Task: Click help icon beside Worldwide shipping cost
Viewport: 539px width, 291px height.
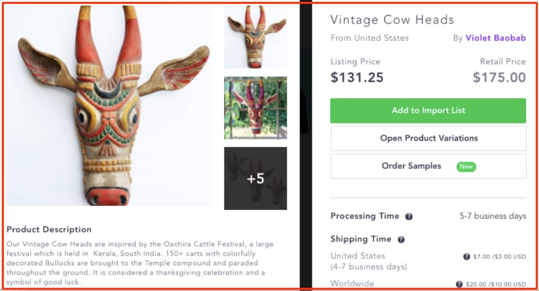Action: coord(459,284)
